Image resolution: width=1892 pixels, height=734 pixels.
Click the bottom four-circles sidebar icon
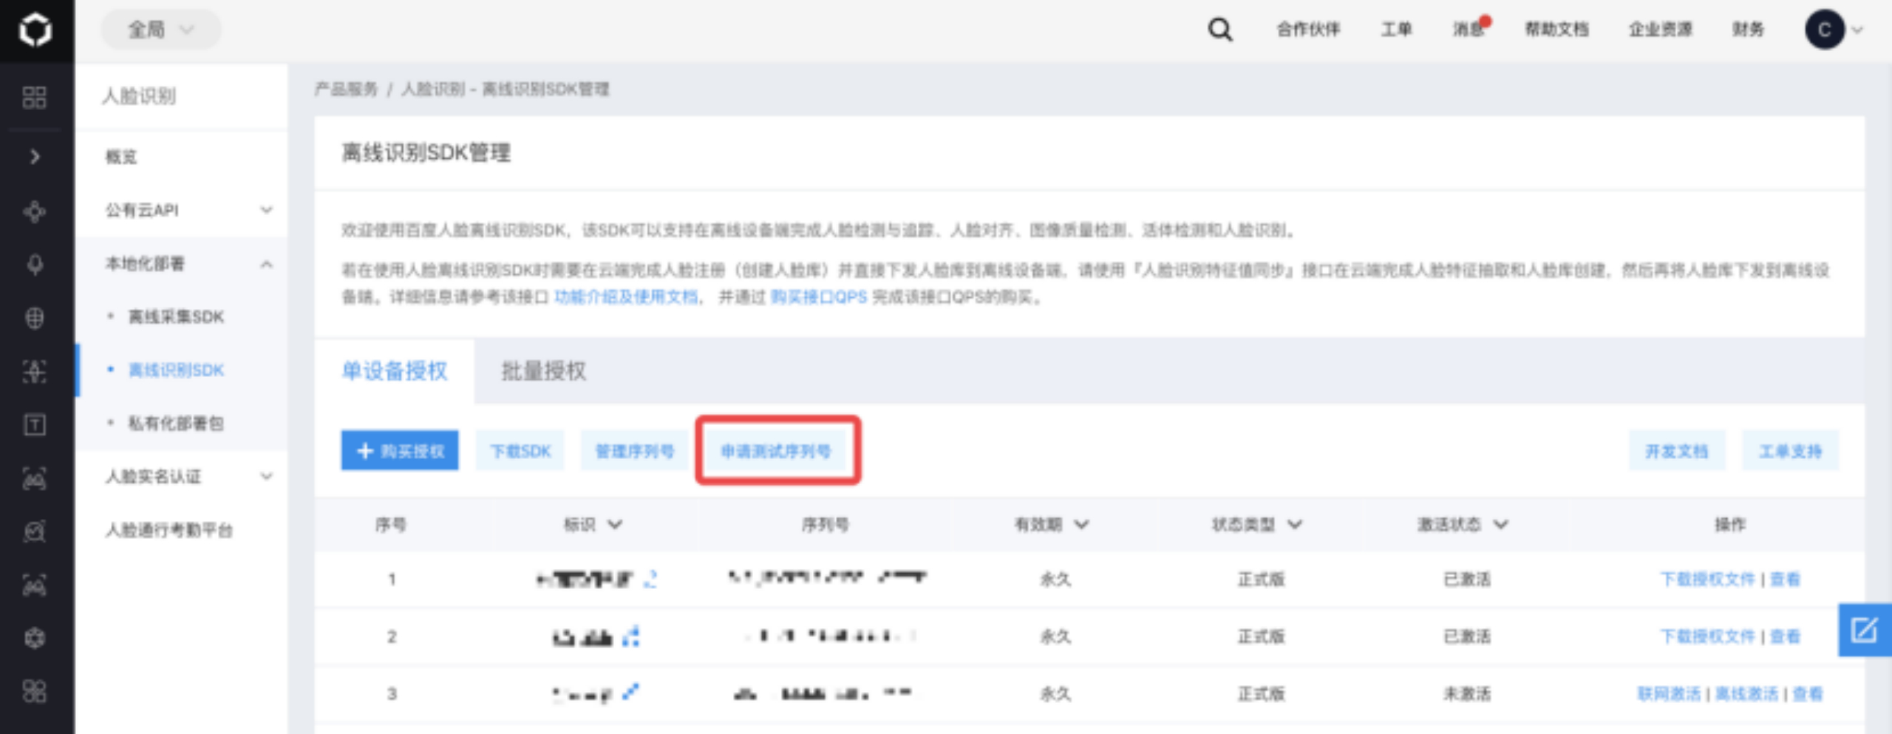35,691
